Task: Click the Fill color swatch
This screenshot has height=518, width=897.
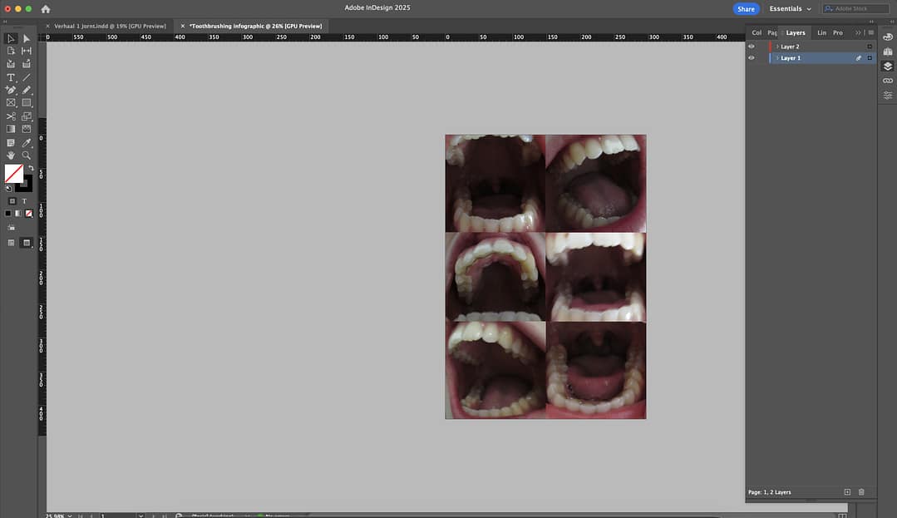Action: tap(13, 173)
